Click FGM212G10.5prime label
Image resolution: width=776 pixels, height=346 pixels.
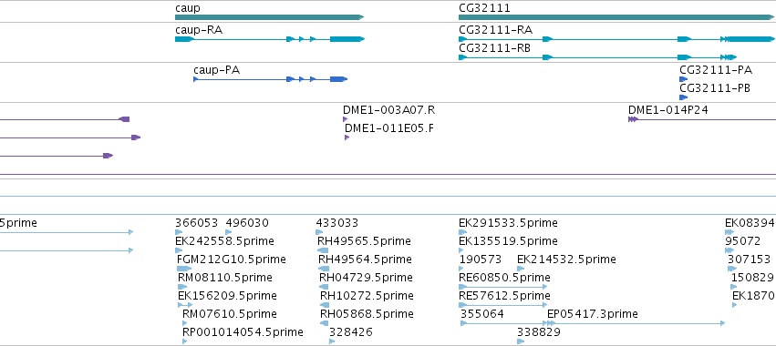click(x=231, y=259)
